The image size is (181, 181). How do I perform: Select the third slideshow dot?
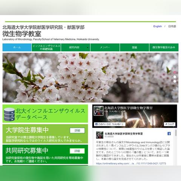[175, 81]
